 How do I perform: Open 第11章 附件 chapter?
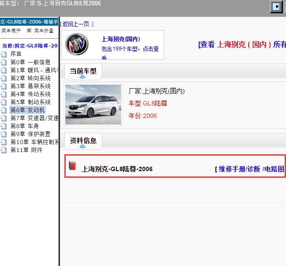pos(26,150)
